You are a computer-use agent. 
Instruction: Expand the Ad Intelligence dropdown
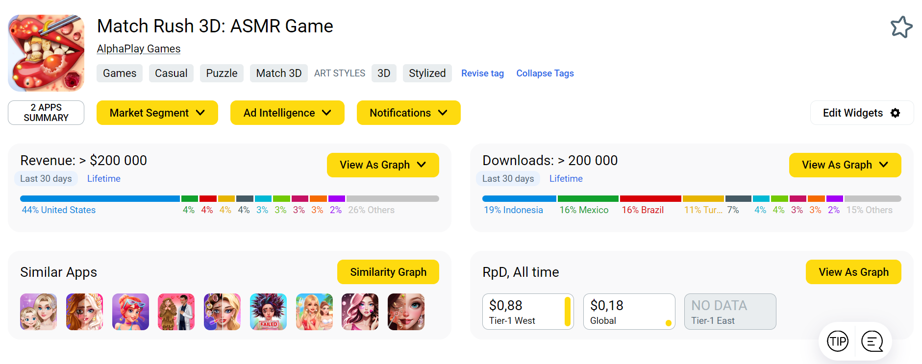pyautogui.click(x=287, y=113)
